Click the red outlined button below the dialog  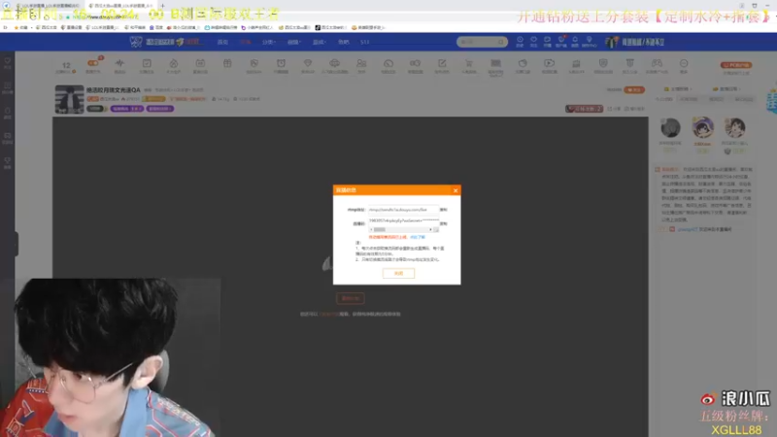tap(351, 298)
